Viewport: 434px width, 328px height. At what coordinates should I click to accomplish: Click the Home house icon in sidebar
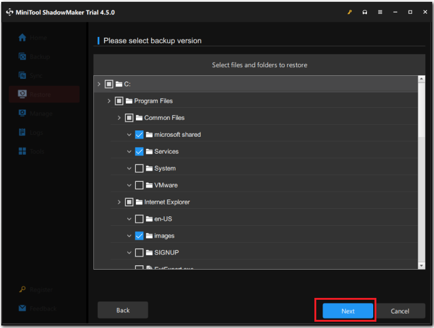click(x=22, y=38)
